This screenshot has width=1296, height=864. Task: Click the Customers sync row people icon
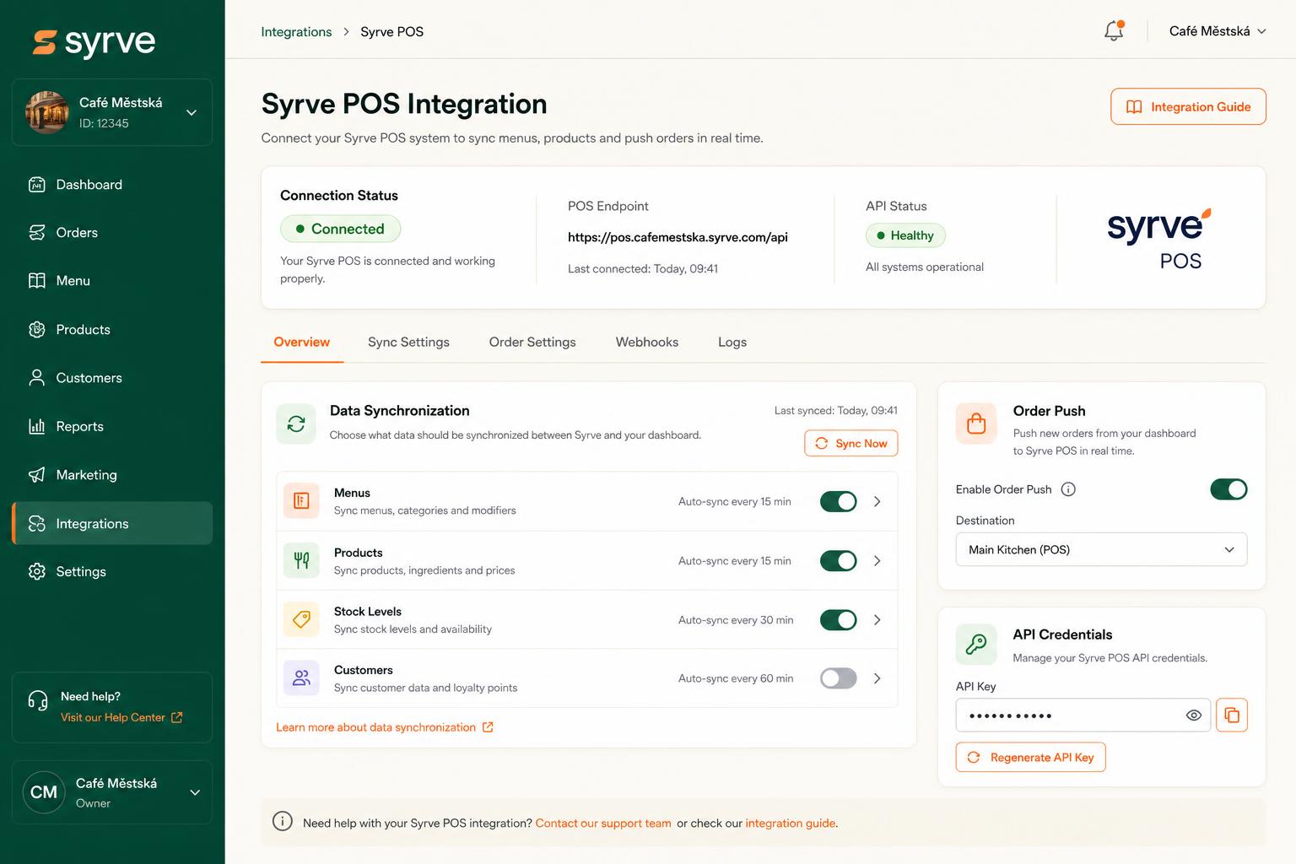point(301,678)
